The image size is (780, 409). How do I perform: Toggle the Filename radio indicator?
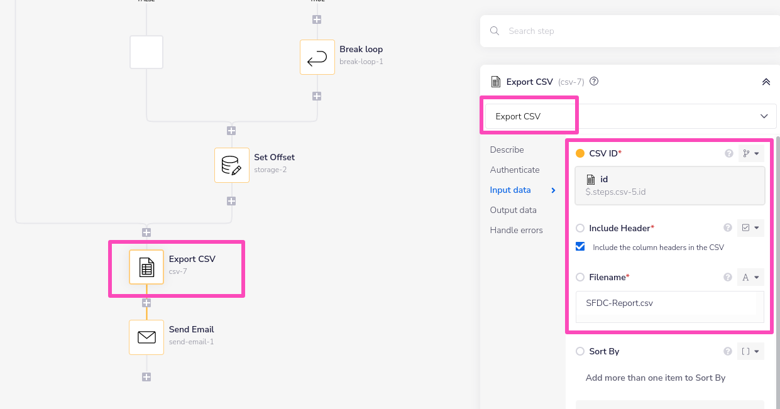pos(580,277)
